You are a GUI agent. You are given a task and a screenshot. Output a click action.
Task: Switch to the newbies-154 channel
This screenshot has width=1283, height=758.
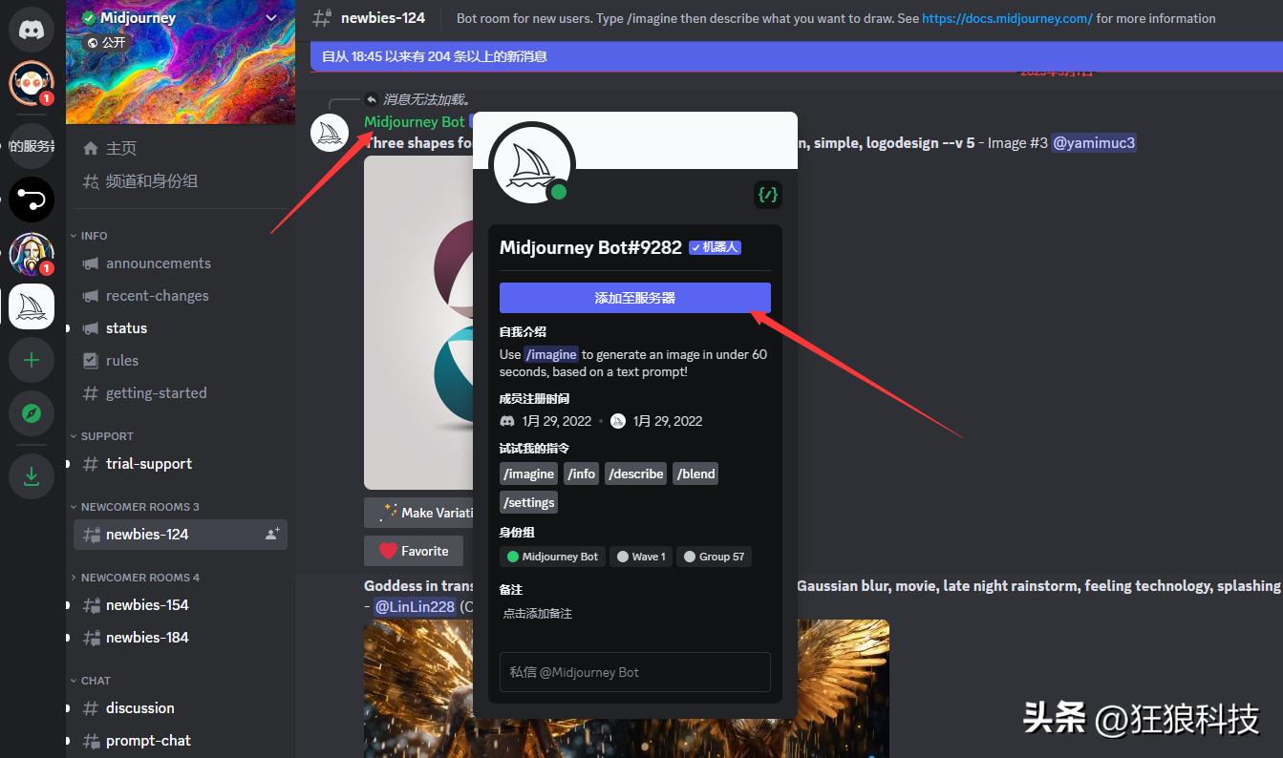click(x=180, y=605)
